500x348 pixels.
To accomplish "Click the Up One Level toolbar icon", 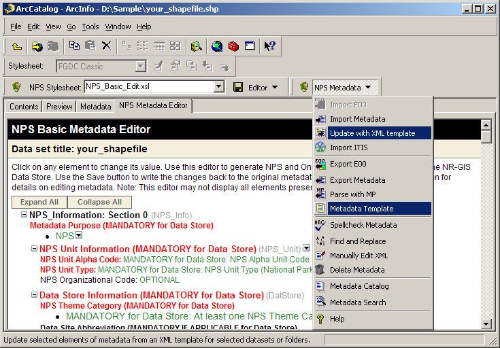I will [x=17, y=46].
